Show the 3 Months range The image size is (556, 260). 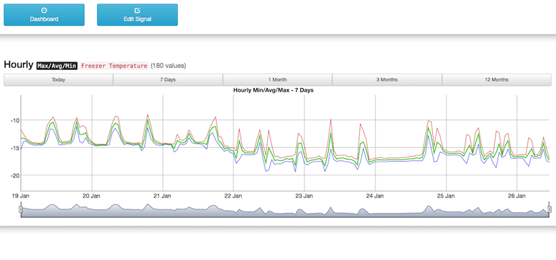[387, 80]
